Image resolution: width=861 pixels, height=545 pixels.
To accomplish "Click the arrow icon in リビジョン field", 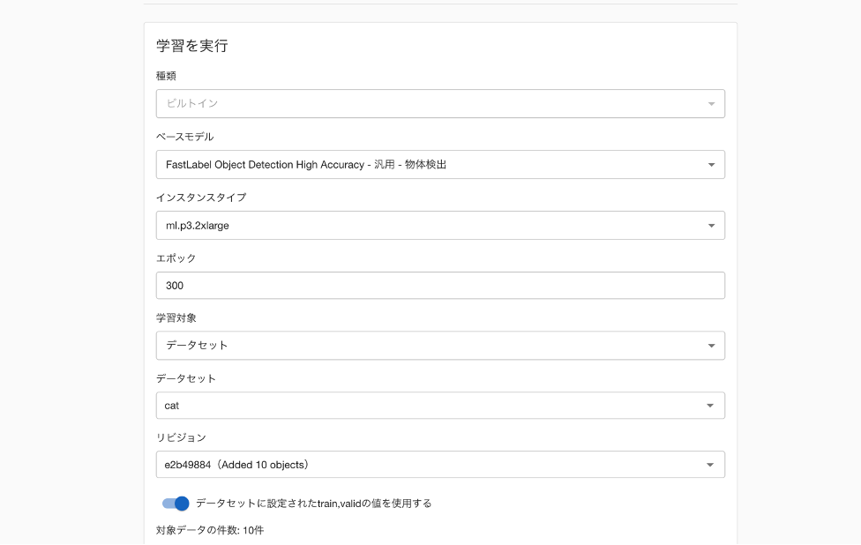I will [711, 465].
